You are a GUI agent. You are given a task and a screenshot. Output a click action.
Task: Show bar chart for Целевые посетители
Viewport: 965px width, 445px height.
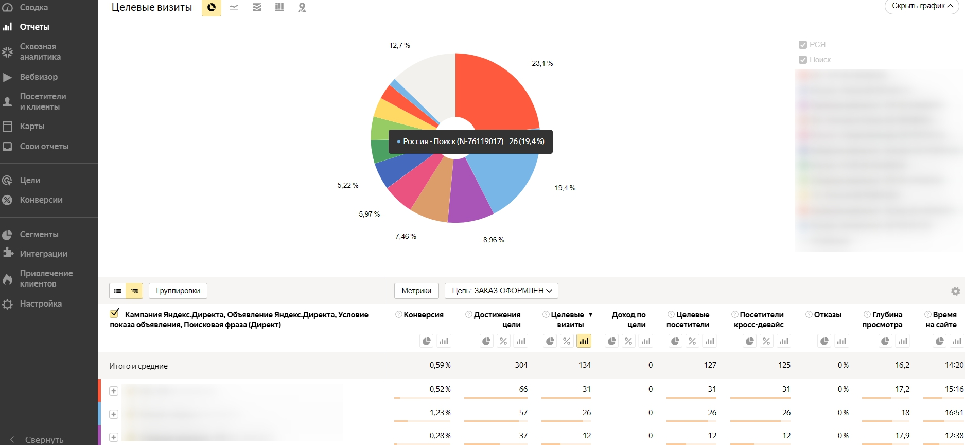(x=710, y=341)
